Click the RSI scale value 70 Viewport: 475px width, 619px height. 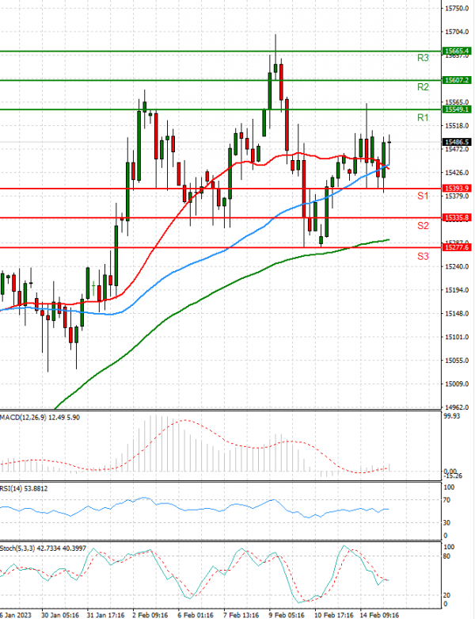point(446,500)
